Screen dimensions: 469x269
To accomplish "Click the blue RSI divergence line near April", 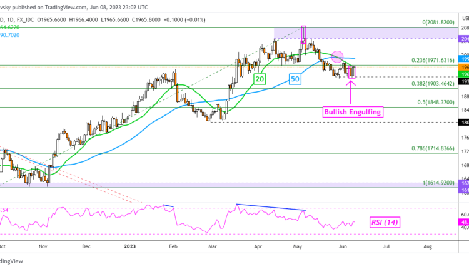I will 270,207.
